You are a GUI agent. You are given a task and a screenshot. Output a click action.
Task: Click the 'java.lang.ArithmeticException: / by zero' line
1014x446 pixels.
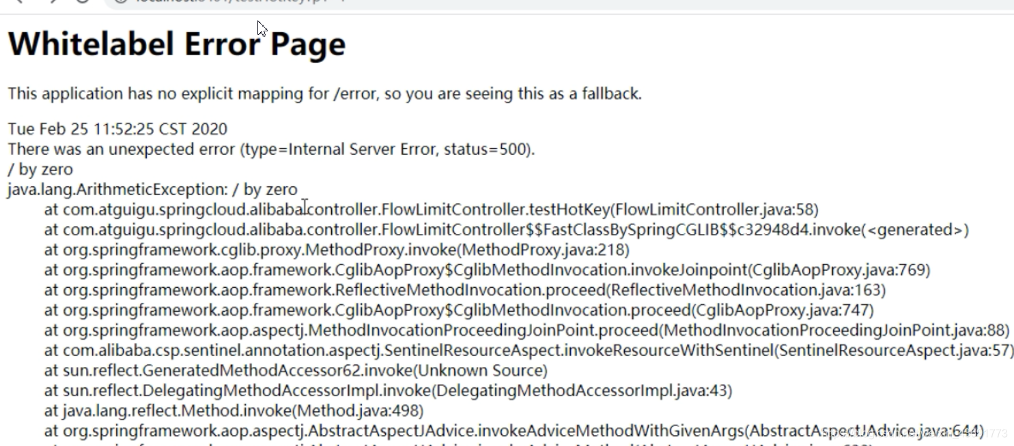[x=152, y=189]
